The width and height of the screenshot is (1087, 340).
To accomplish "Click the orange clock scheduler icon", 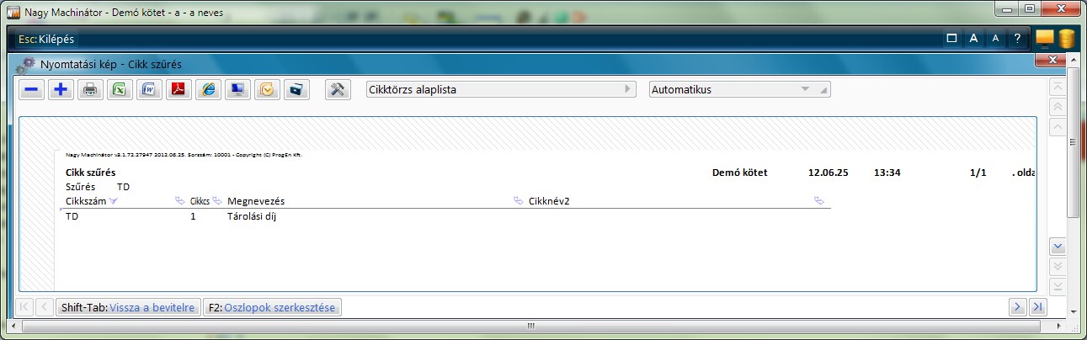I will click(267, 89).
